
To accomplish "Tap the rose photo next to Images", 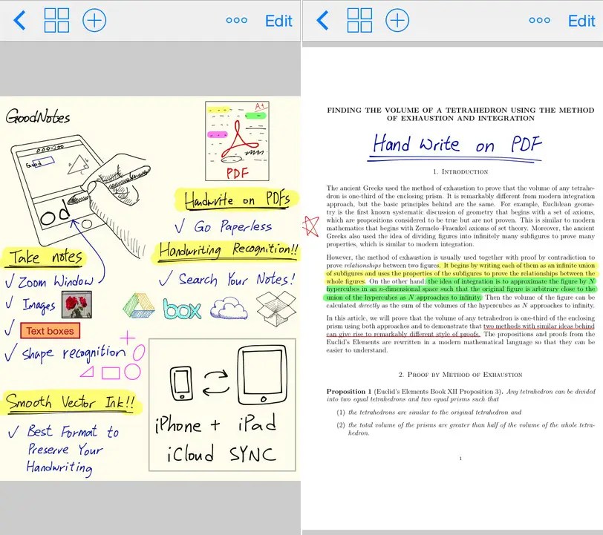I will (x=78, y=303).
